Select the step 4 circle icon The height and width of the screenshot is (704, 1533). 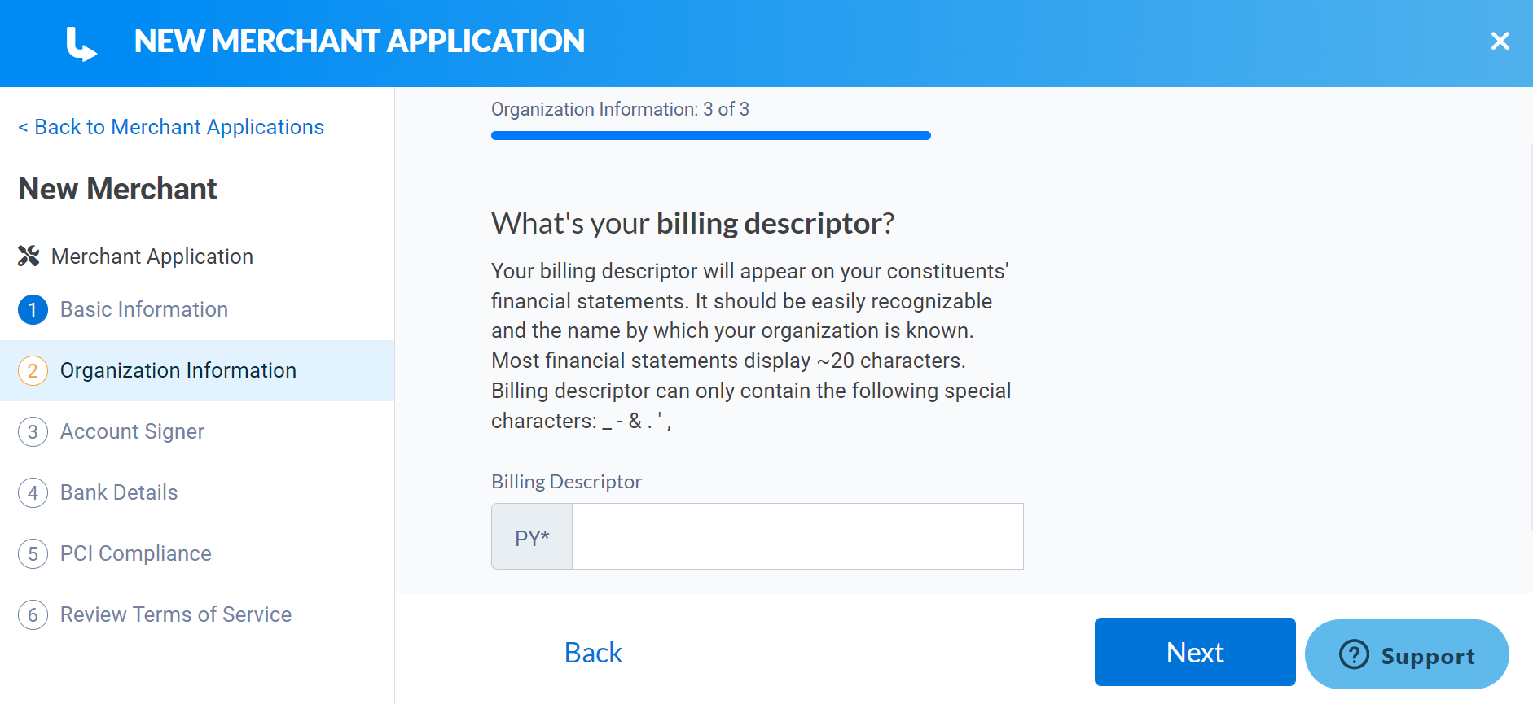33,492
